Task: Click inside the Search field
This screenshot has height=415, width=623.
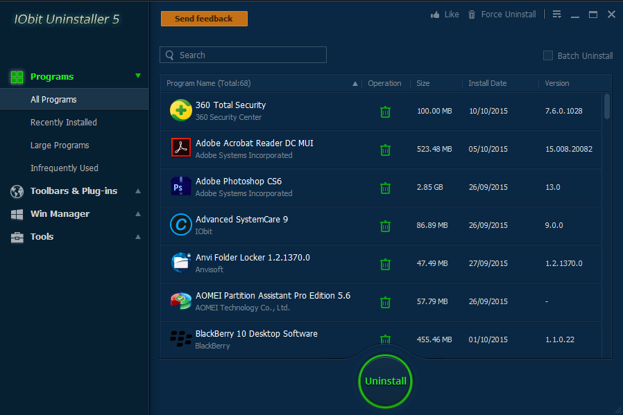Action: [243, 55]
